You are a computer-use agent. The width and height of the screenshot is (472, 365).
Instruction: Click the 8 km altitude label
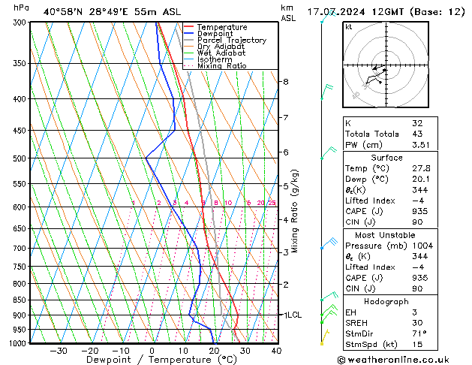pyautogui.click(x=285, y=82)
